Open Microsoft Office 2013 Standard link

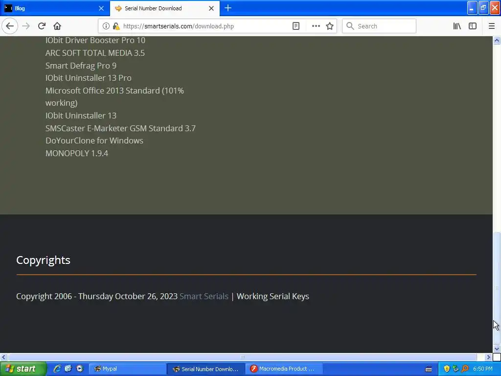(x=114, y=97)
